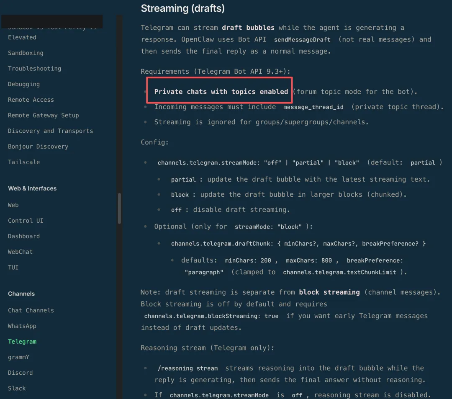Click the /reasoning stream code text
452x399 pixels.
(187, 368)
